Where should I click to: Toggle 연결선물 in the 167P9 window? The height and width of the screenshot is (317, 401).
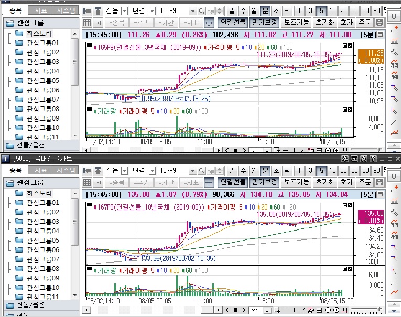click(x=233, y=182)
